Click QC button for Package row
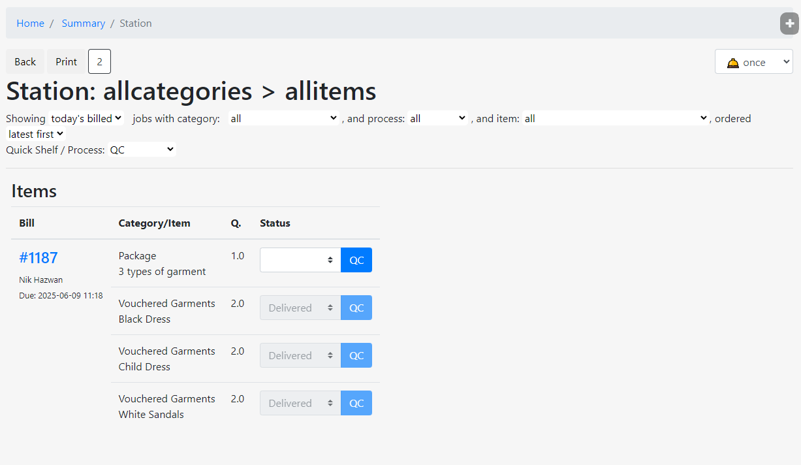801x465 pixels. coord(356,260)
